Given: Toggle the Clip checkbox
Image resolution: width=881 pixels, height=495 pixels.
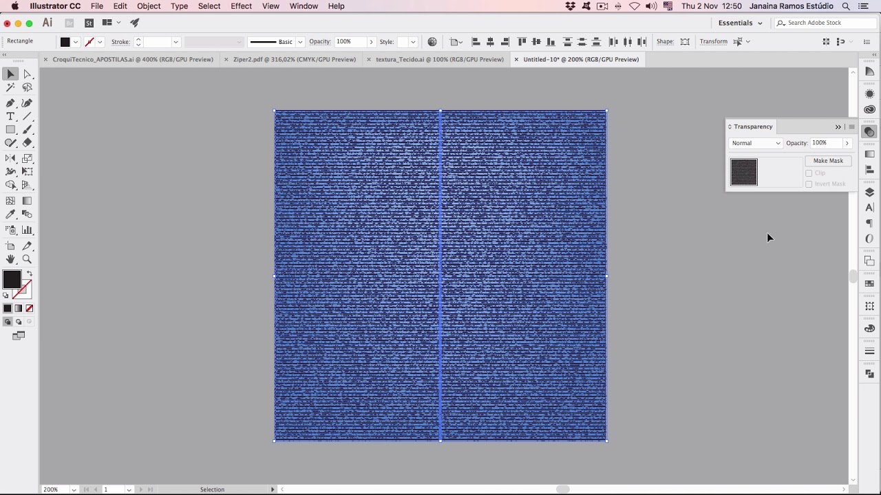Looking at the screenshot, I should point(809,173).
